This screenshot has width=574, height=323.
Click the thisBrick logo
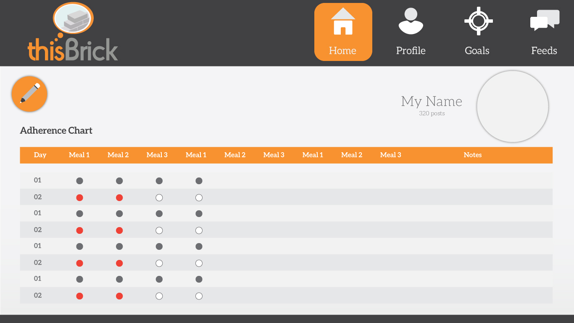pyautogui.click(x=73, y=32)
